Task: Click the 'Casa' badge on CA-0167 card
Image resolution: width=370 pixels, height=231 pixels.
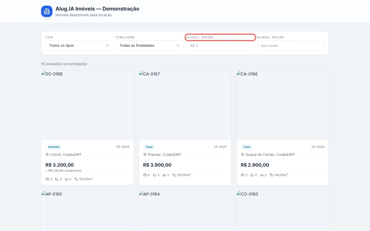Action: [149, 147]
